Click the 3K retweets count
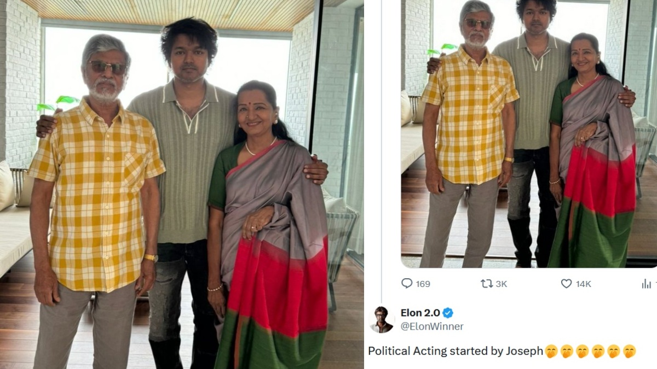Image resolution: width=657 pixels, height=369 pixels. coord(501,284)
